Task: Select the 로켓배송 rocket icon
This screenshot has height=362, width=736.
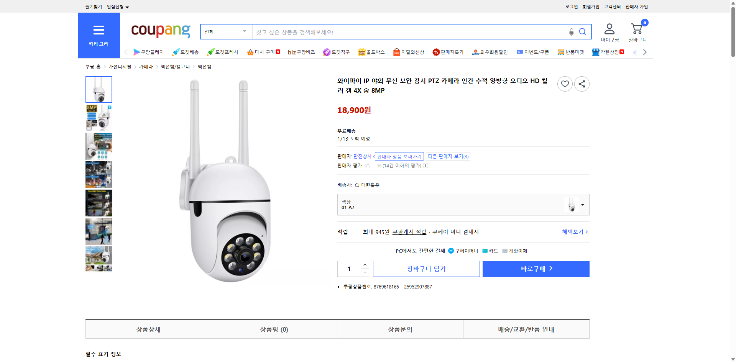Action: click(176, 52)
